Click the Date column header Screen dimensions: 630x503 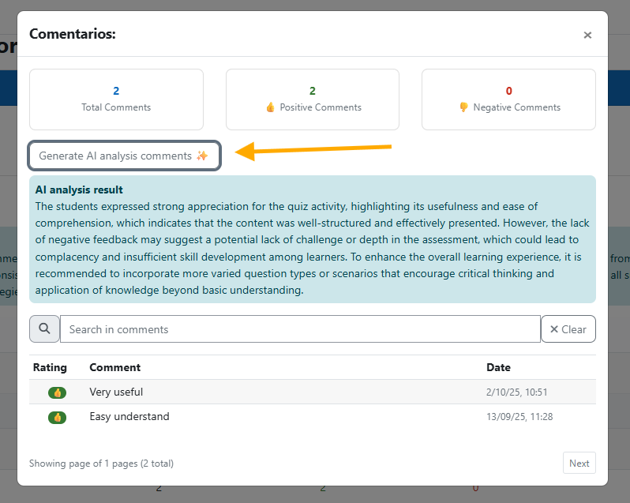(x=498, y=368)
